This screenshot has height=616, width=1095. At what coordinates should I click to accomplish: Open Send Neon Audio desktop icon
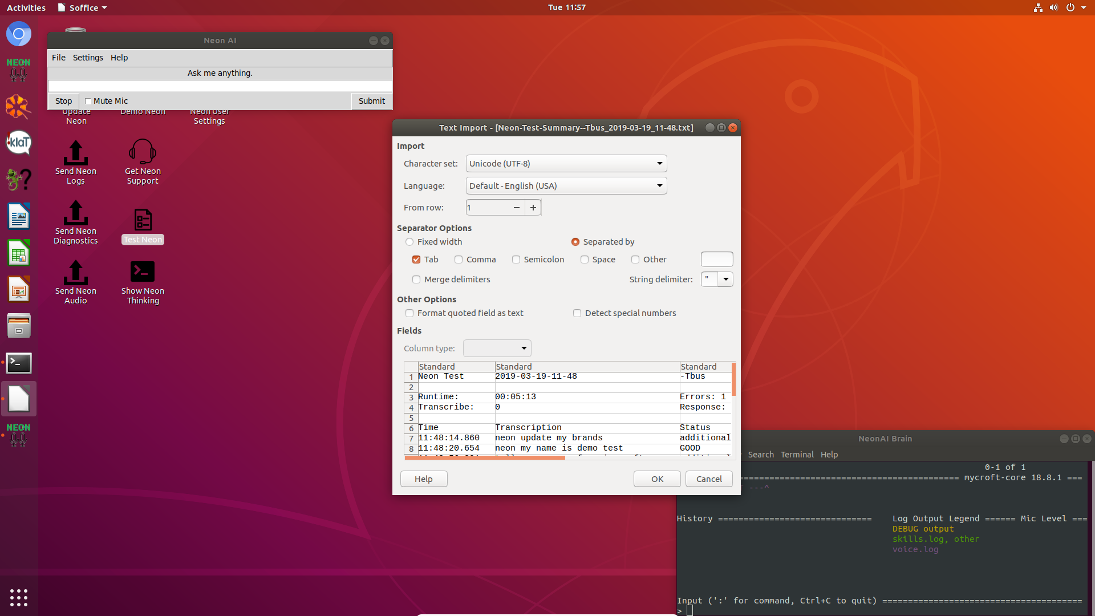tap(75, 283)
